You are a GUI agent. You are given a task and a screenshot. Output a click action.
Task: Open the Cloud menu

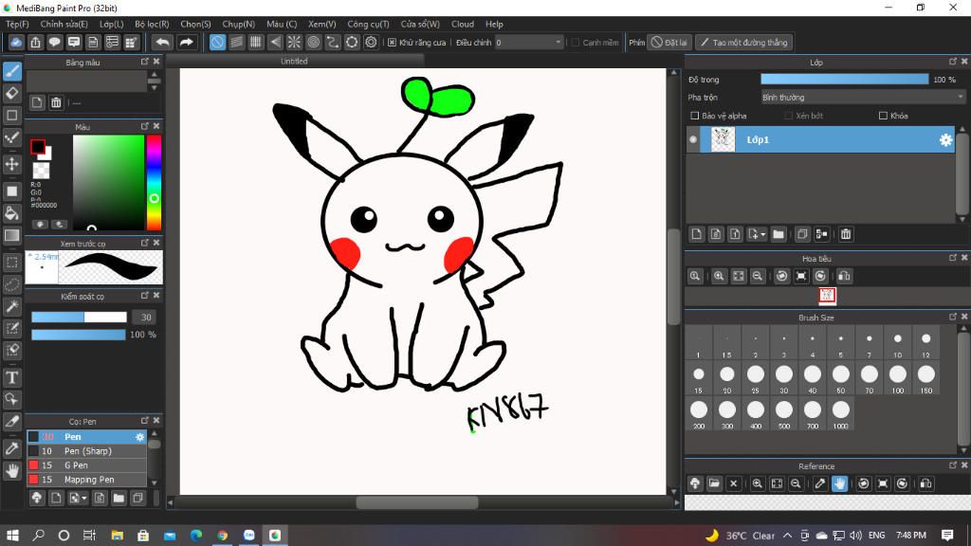(x=463, y=24)
